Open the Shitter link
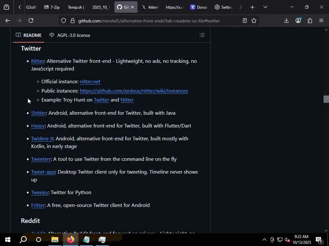 (39, 113)
